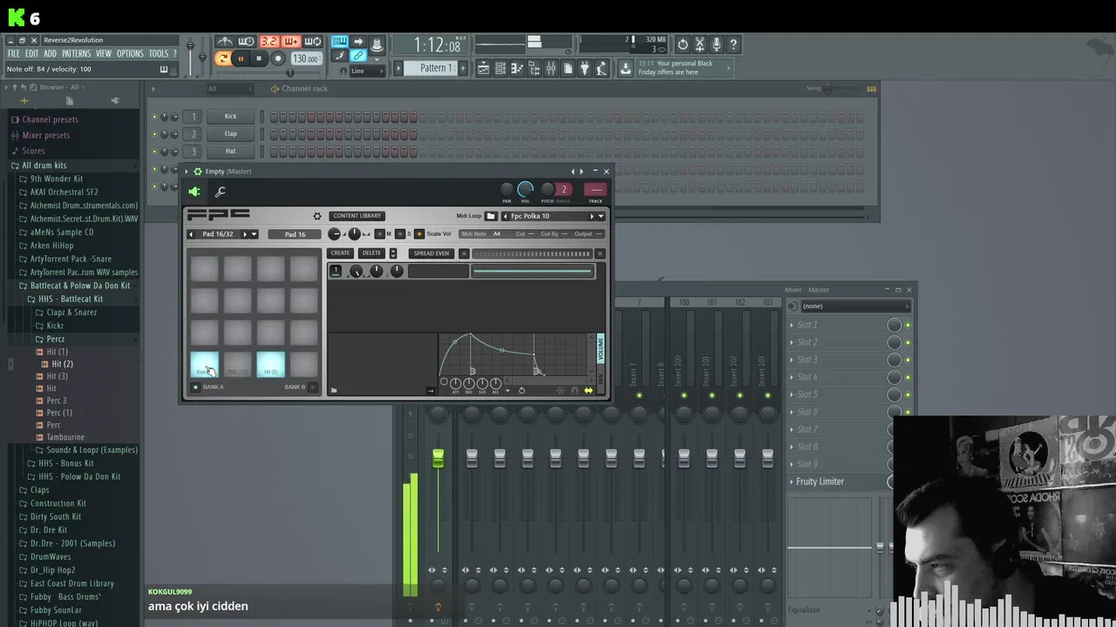The width and height of the screenshot is (1116, 627).
Task: Toggle the 3.2 countdown button
Action: coord(269,42)
